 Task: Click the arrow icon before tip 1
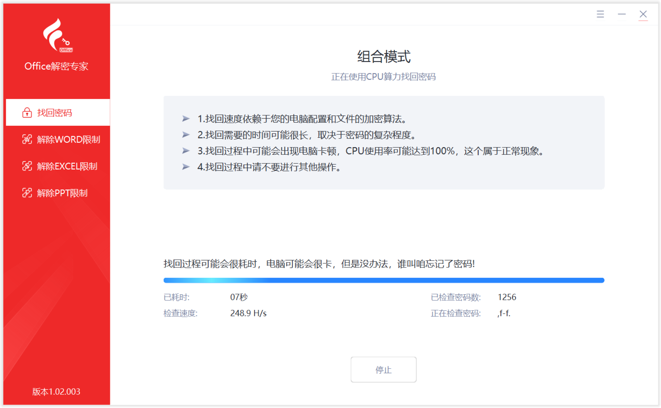186,119
